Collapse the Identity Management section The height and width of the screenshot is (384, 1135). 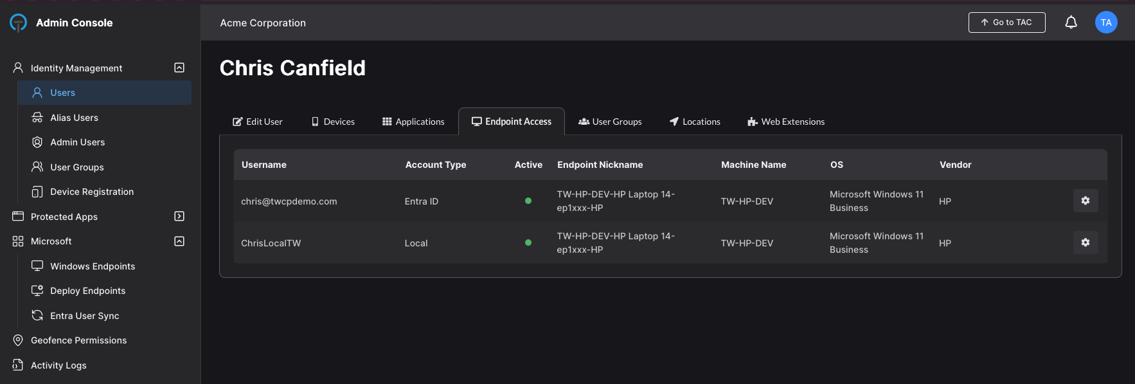click(179, 68)
